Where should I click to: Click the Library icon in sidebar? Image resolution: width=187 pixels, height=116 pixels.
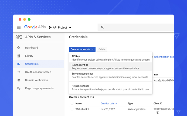coord(19,56)
